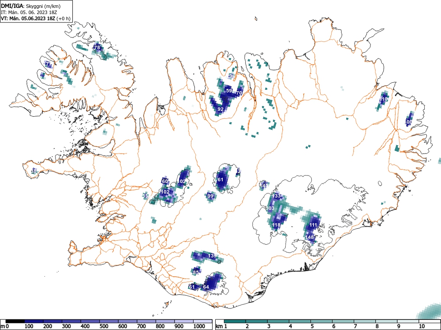Click the 'km' unit label of the legend
The height and width of the screenshot is (330, 441).
pos(219,326)
